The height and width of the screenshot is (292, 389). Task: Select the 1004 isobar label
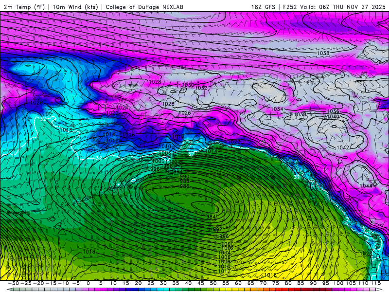coord(225,253)
